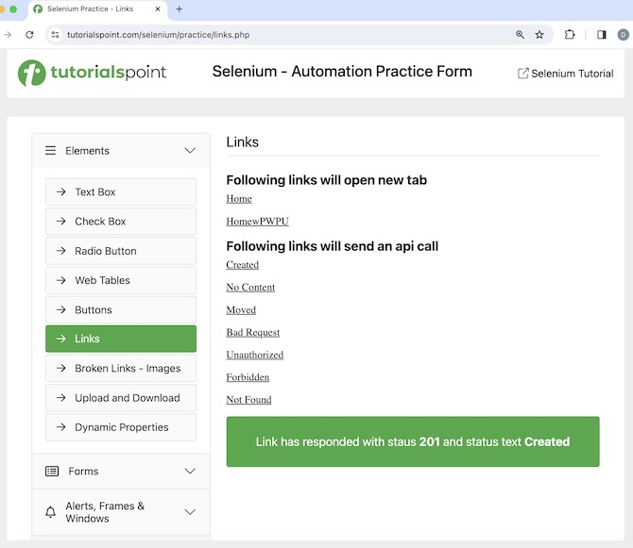Toggle the browser side panel icon
The image size is (633, 548).
coord(602,35)
